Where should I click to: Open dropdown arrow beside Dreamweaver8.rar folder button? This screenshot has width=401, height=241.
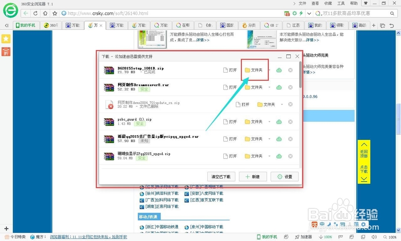pos(269,87)
